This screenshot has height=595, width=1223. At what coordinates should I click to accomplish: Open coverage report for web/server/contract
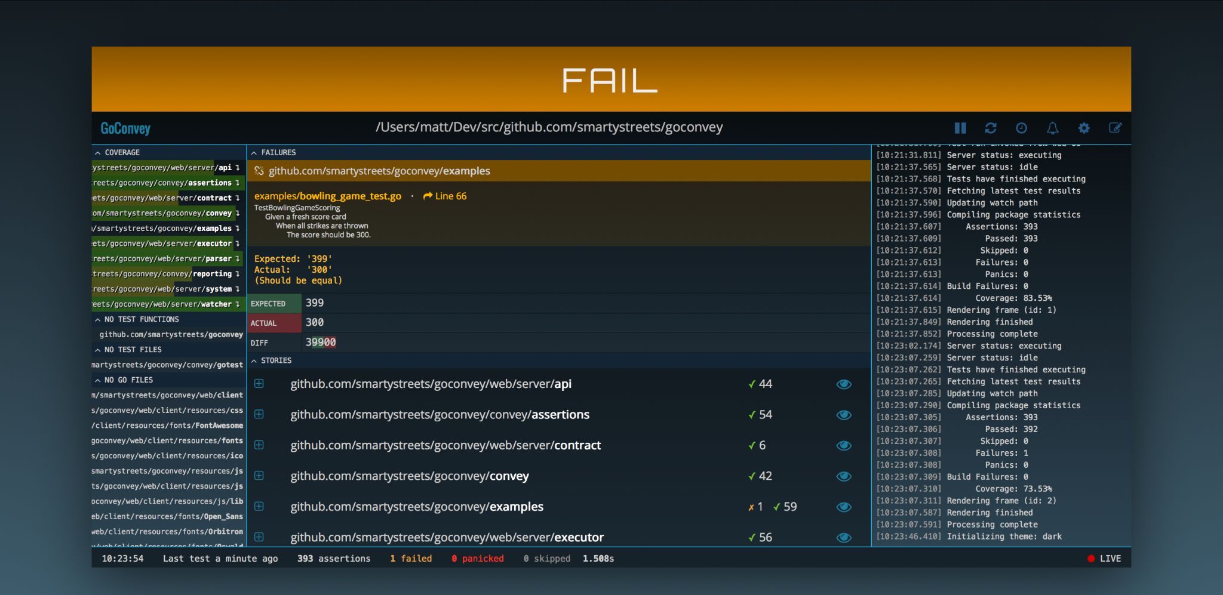[168, 198]
